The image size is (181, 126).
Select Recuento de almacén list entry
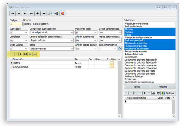coord(136,51)
